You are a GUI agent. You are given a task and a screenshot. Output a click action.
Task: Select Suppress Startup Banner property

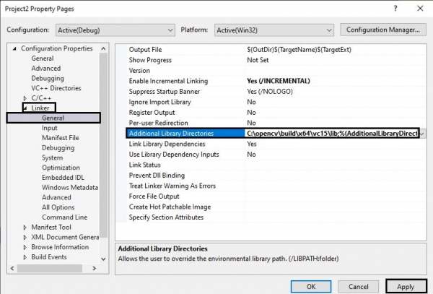pos(165,92)
